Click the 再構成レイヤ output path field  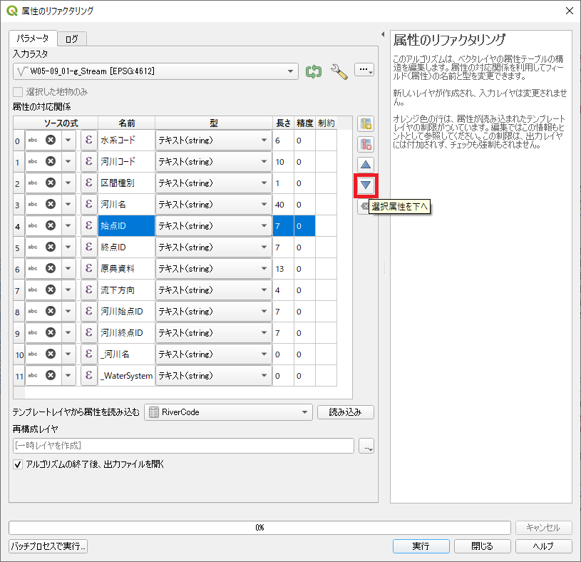[183, 446]
